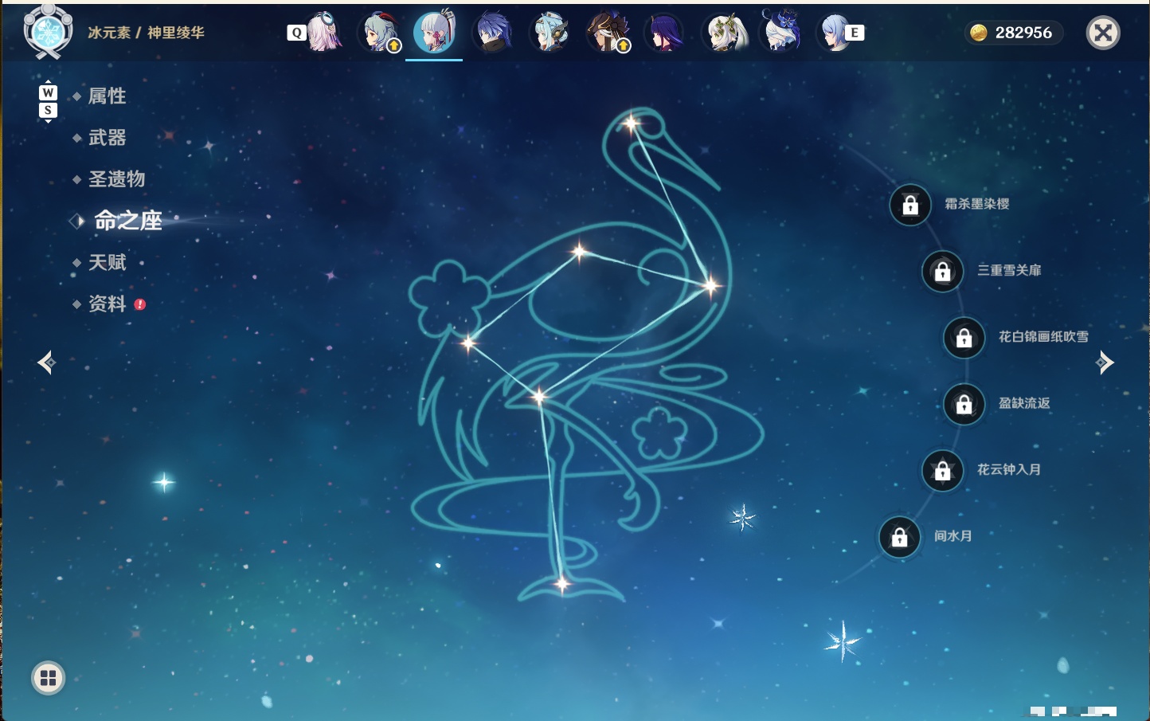This screenshot has height=721, width=1150.
Task: Click the Mora balance 282956
Action: point(1023,33)
